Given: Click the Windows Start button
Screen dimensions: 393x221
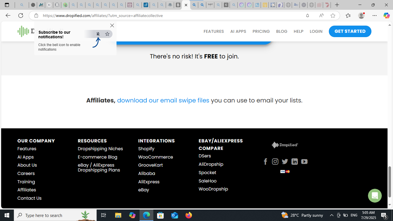Looking at the screenshot, I should pos(7,215).
